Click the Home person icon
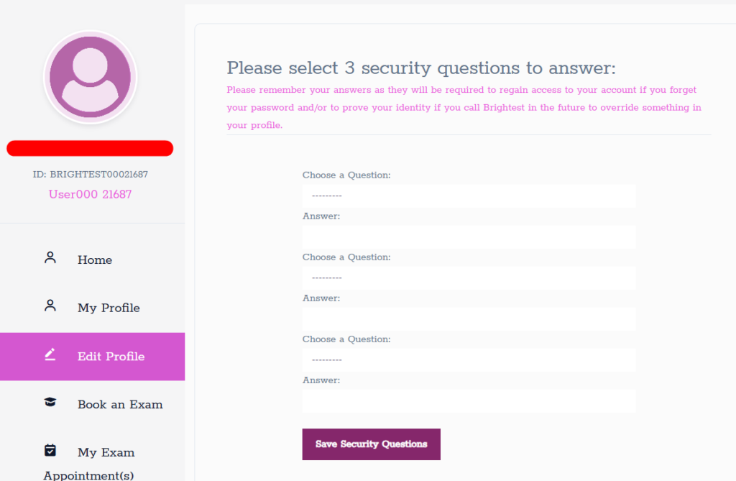 pos(50,258)
